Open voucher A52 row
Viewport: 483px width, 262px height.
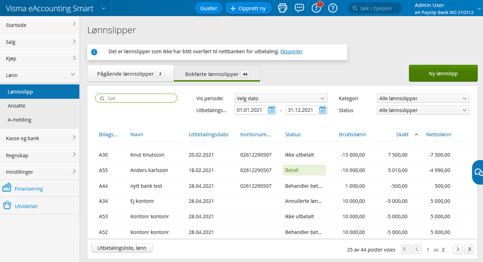[282, 232]
